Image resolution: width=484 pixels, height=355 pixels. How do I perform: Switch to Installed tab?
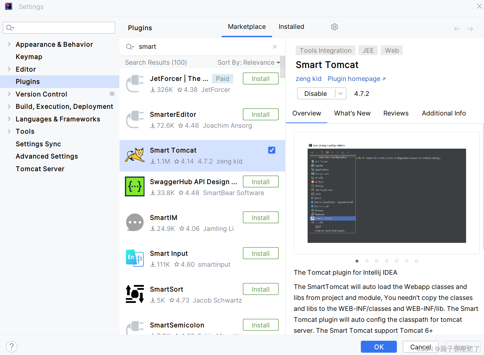point(291,27)
